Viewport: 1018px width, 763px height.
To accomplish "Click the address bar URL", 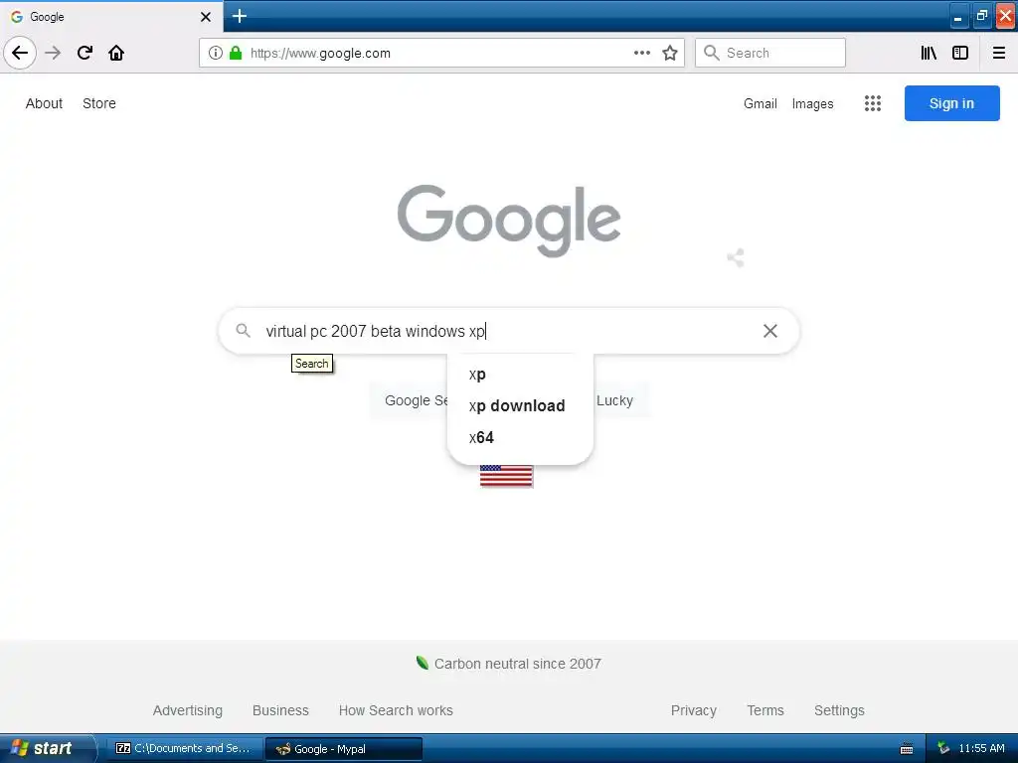I will (x=321, y=54).
